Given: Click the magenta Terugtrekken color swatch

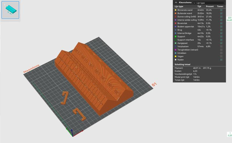Looking at the screenshot, I should pyautogui.click(x=176, y=50).
